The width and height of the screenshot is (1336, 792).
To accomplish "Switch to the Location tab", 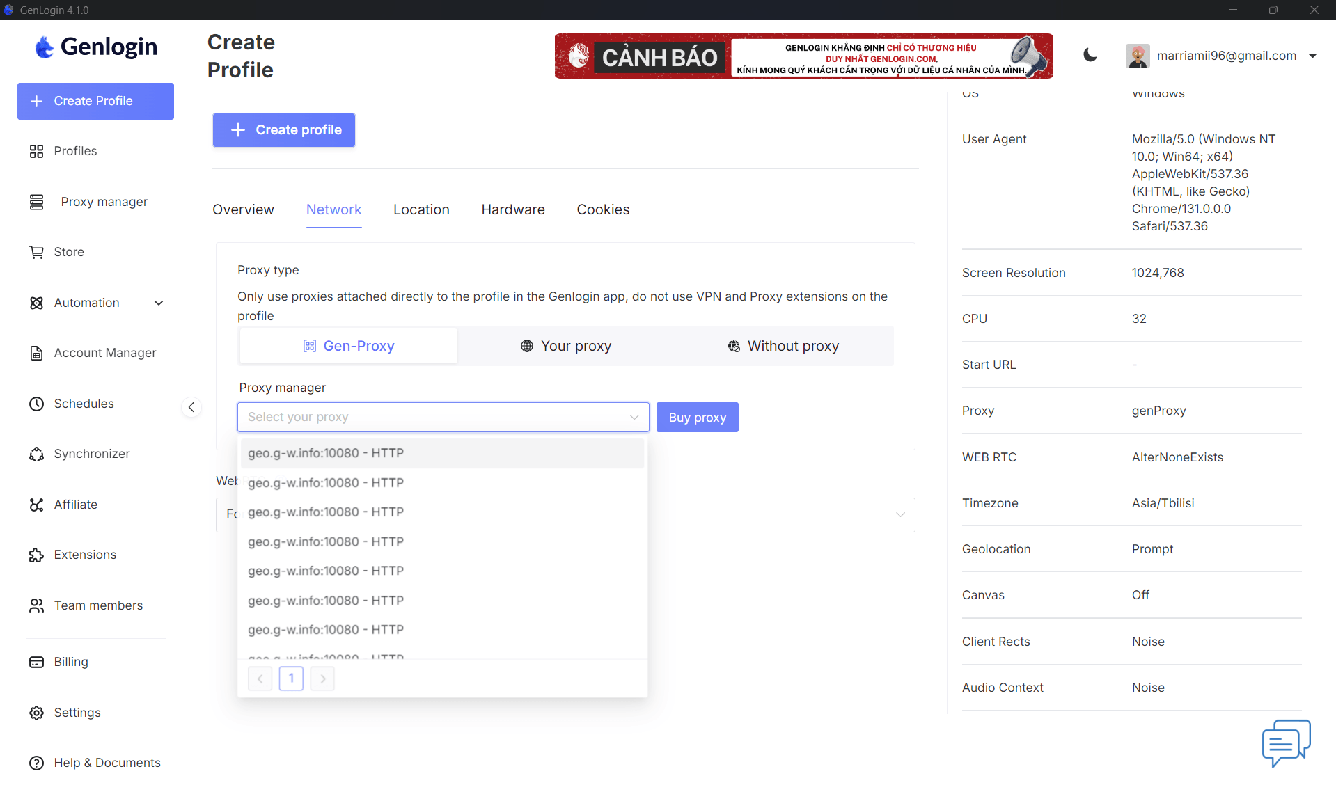I will pos(421,209).
